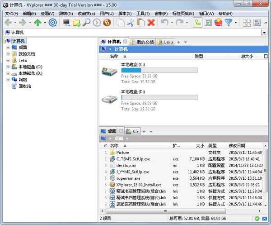This screenshot has width=271, height=225.
Task: Open the address bar dropdown
Action: click(264, 33)
